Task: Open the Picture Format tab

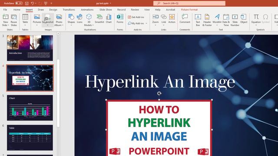Action: point(189,10)
